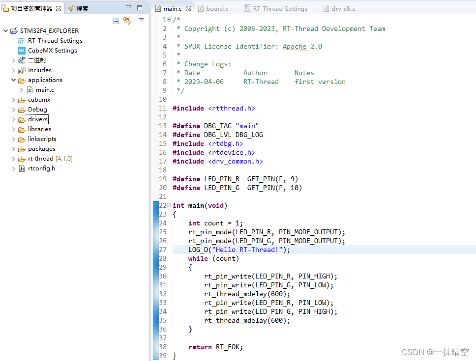Collapse the applications folder
The width and height of the screenshot is (476, 361).
coord(13,80)
